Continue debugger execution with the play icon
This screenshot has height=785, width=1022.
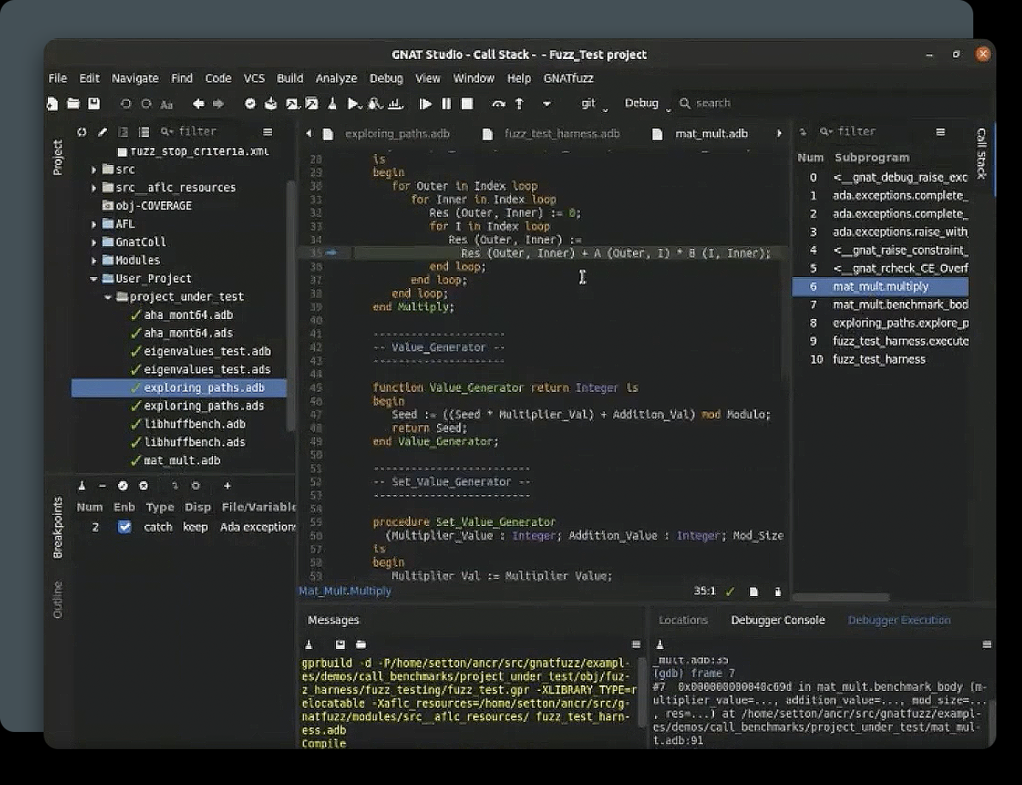click(x=426, y=103)
